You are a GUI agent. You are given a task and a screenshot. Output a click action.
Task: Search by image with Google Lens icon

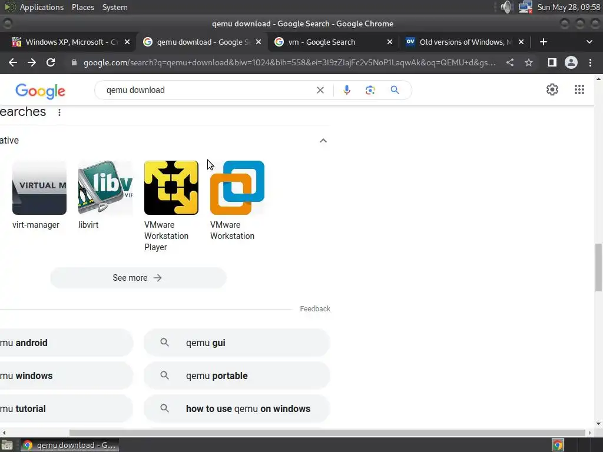pos(370,90)
